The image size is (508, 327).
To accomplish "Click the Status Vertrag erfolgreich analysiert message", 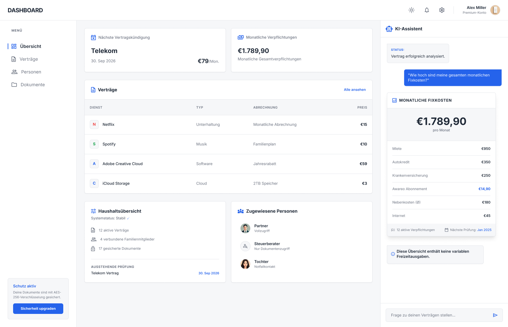I will click(x=418, y=53).
